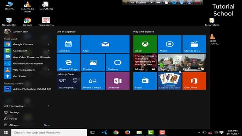Open the Calendar tile

(x=68, y=44)
